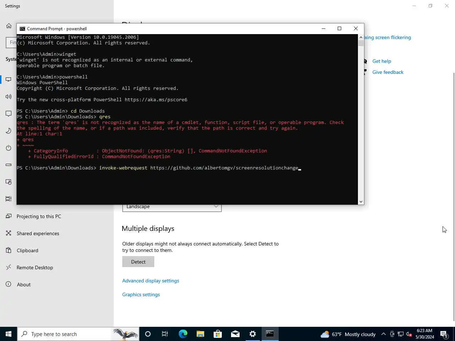
Task: Click the Command Prompt title bar icon
Action: point(22,29)
